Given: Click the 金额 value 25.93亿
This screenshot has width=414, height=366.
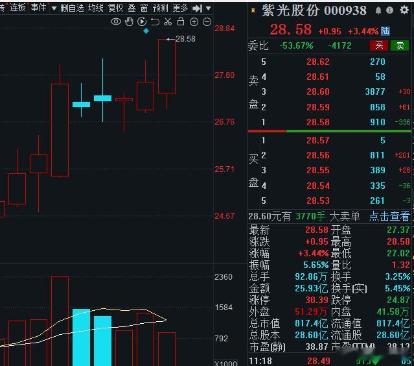Looking at the screenshot, I should point(311,288).
